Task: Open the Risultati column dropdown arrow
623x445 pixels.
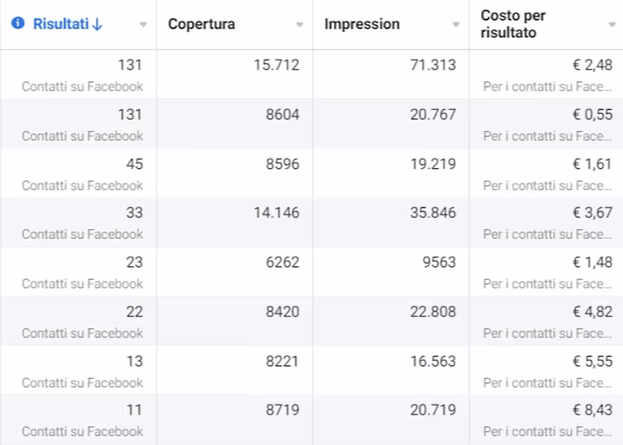Action: click(143, 24)
